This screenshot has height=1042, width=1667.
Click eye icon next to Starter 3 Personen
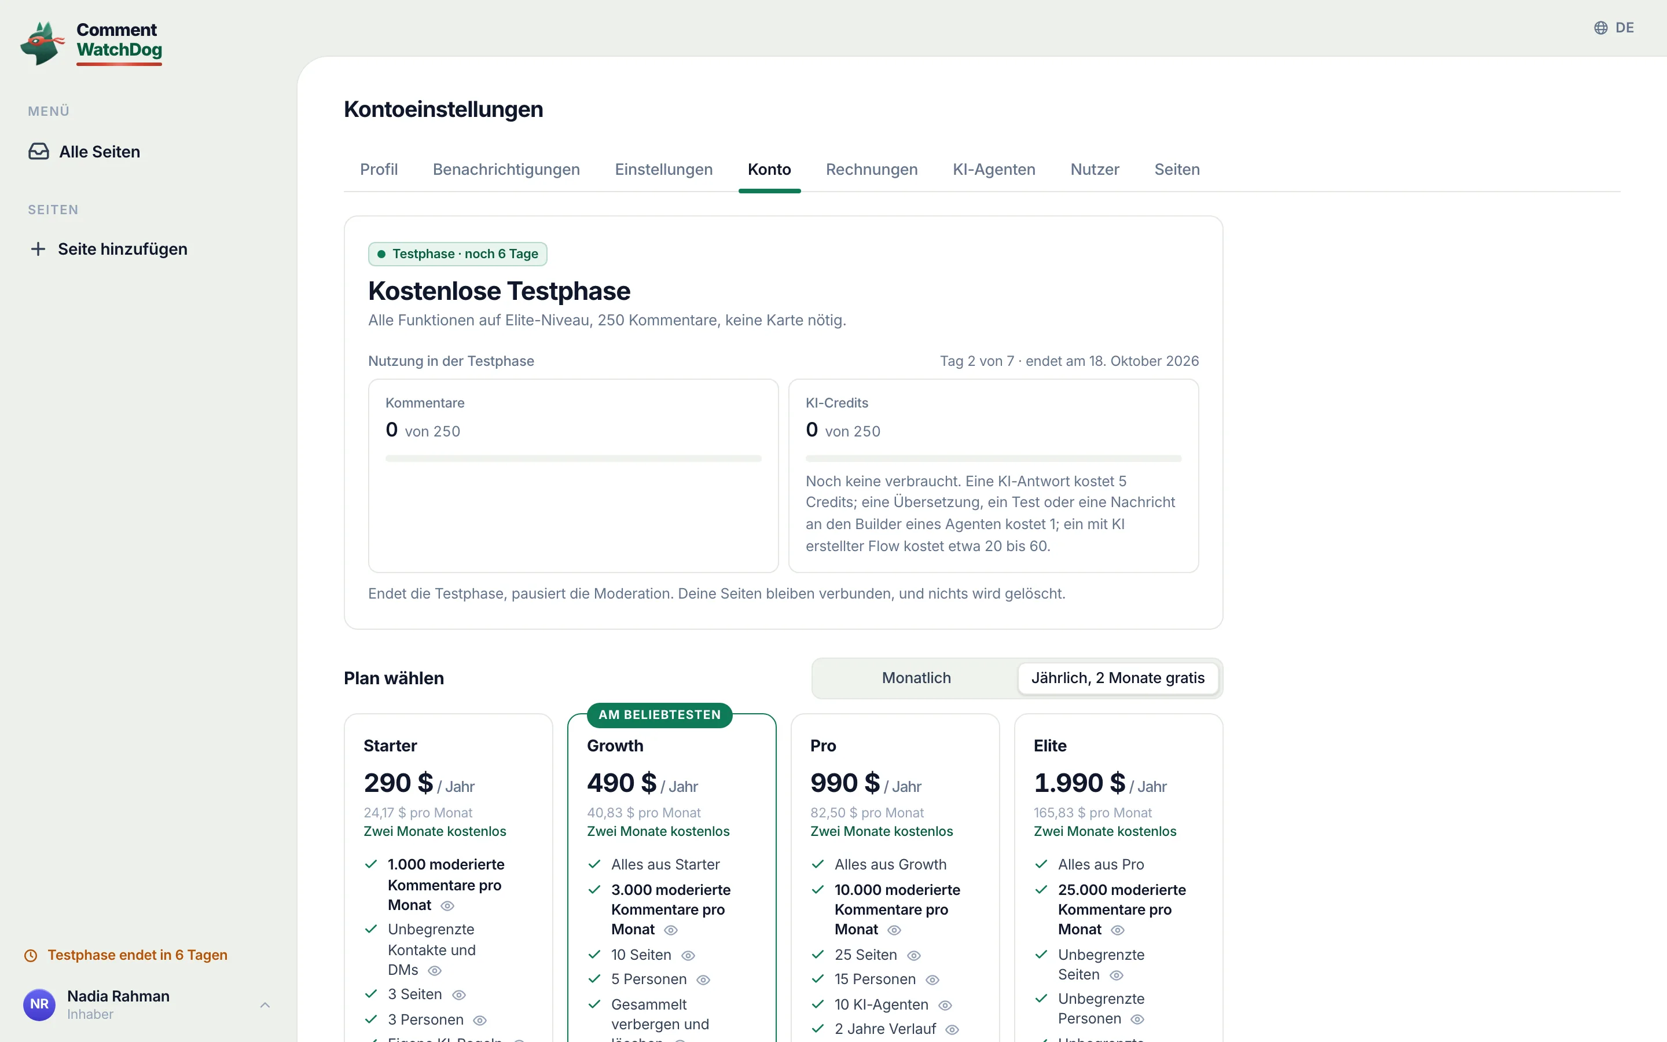click(480, 1020)
